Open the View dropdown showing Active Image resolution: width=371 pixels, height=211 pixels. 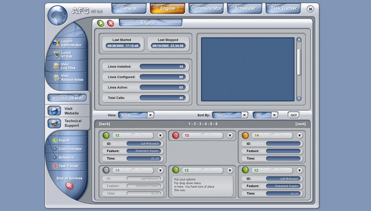[136, 115]
